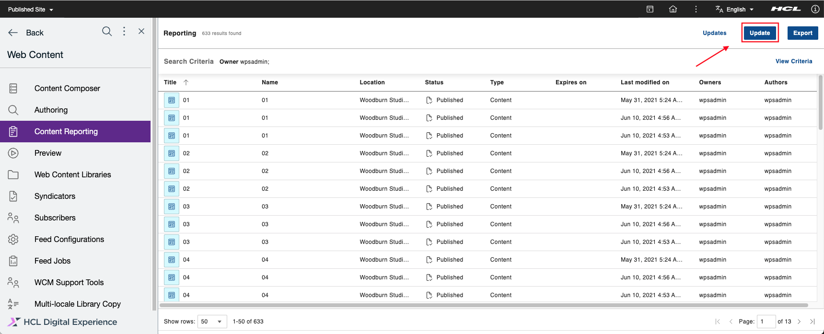
Task: Expand the English language dropdown
Action: (x=735, y=10)
